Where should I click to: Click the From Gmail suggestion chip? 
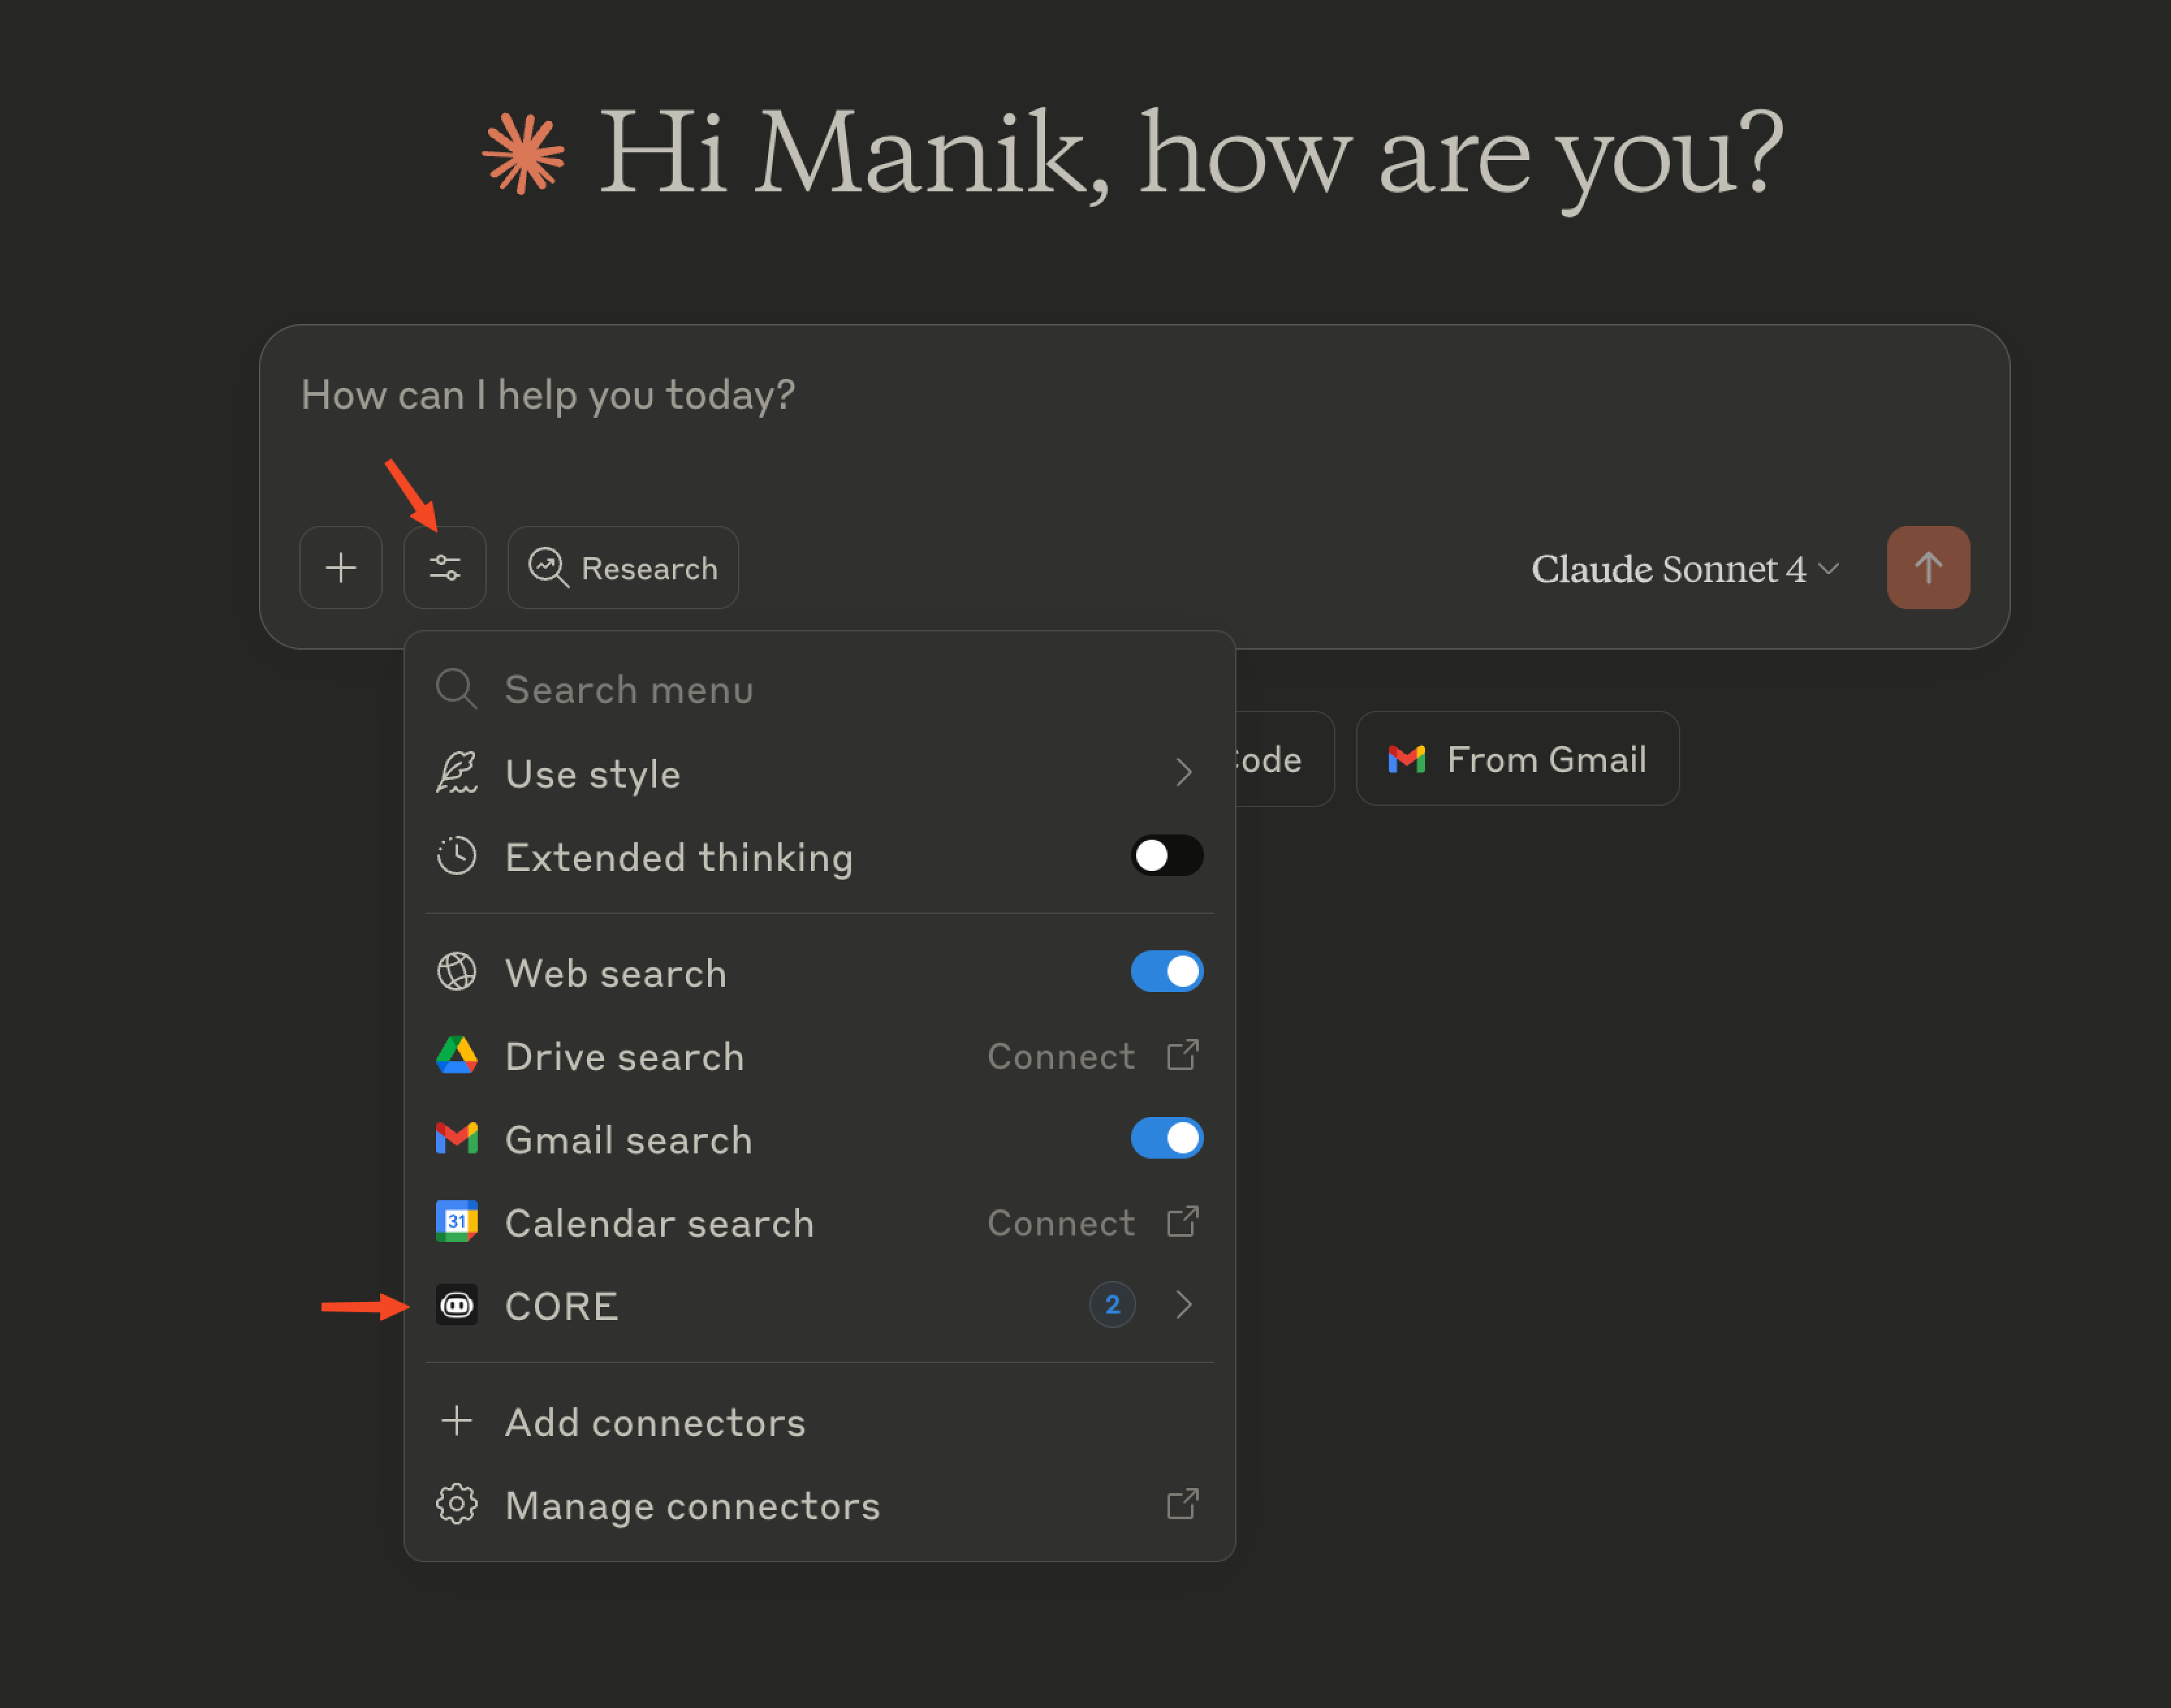click(x=1518, y=759)
